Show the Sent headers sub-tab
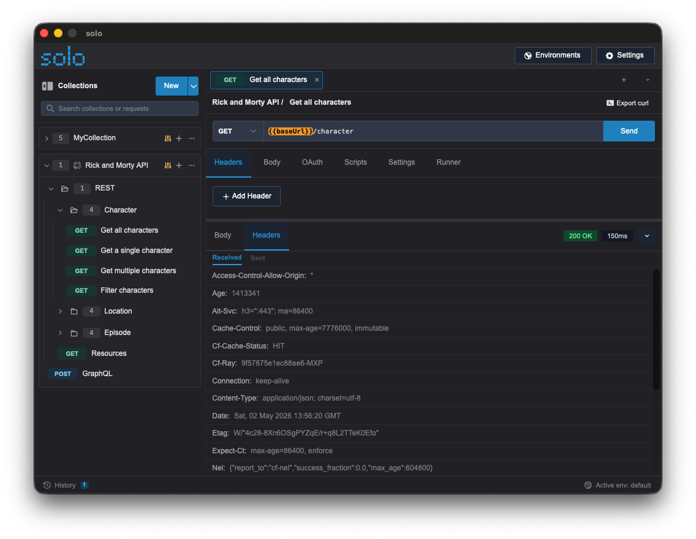 point(257,258)
